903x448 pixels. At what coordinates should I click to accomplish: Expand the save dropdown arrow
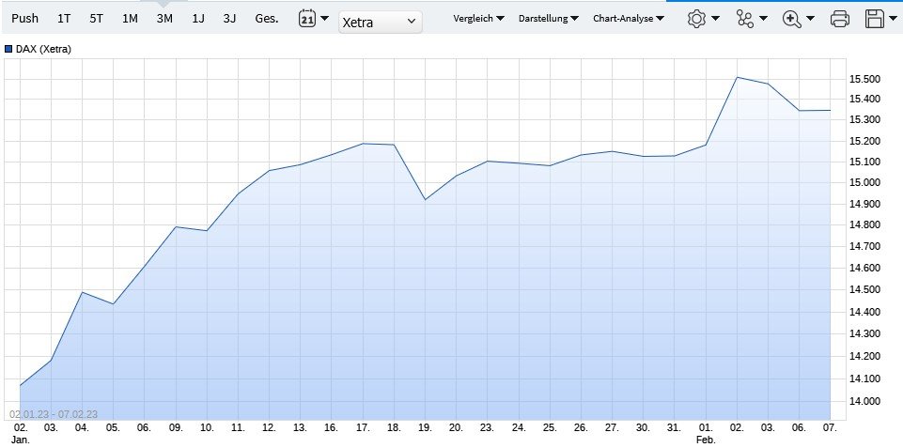894,19
